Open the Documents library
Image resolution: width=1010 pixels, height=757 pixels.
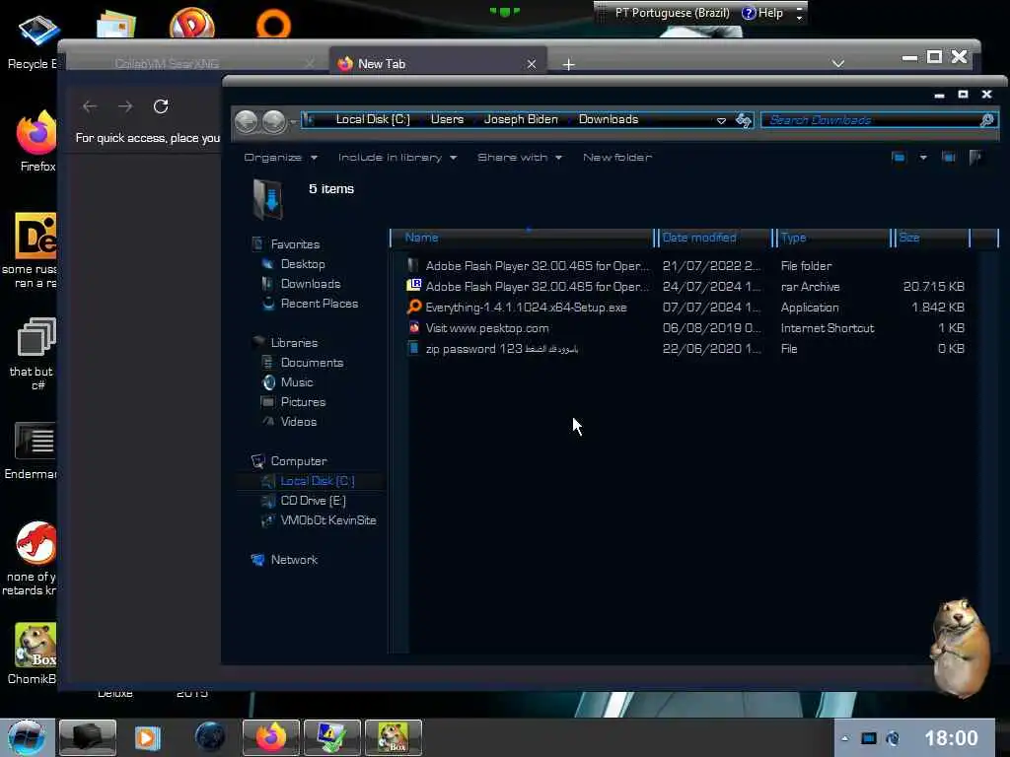(312, 363)
